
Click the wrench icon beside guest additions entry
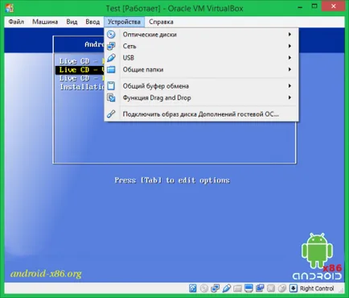[111, 114]
